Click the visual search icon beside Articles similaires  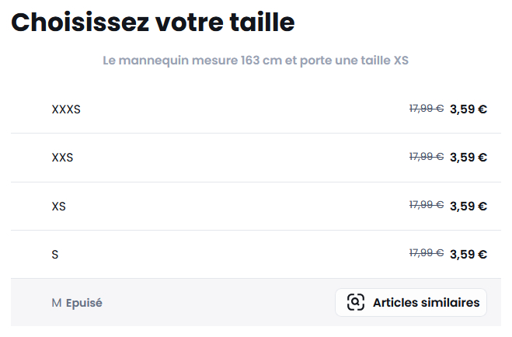click(x=356, y=303)
